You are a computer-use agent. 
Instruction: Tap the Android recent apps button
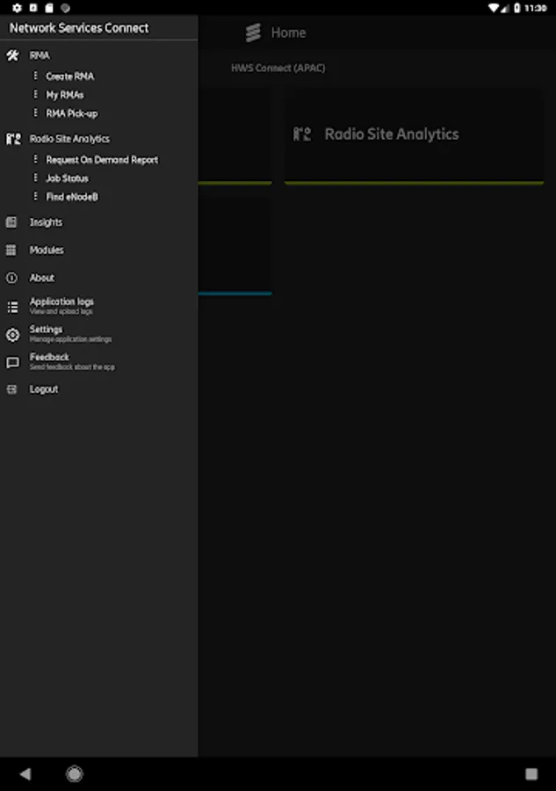point(531,773)
